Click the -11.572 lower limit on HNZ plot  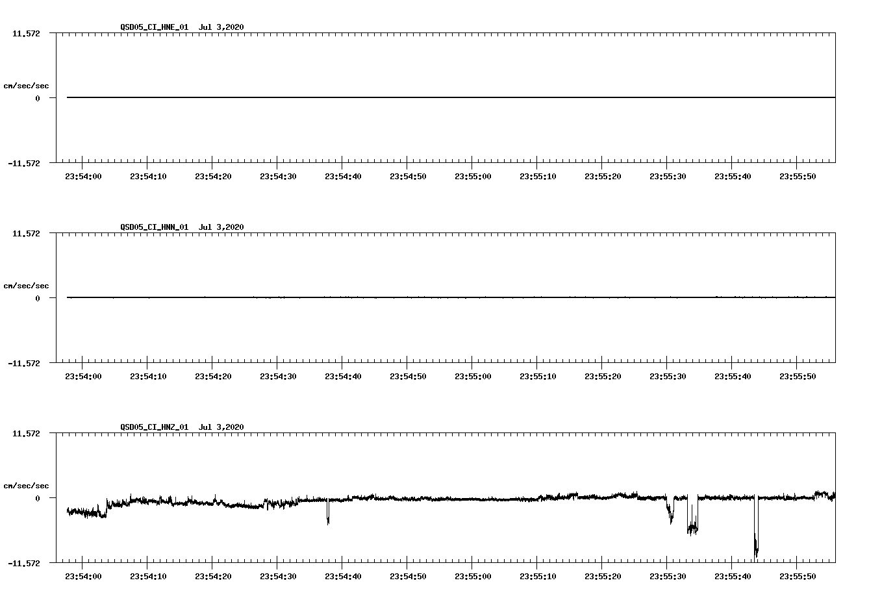(x=24, y=563)
